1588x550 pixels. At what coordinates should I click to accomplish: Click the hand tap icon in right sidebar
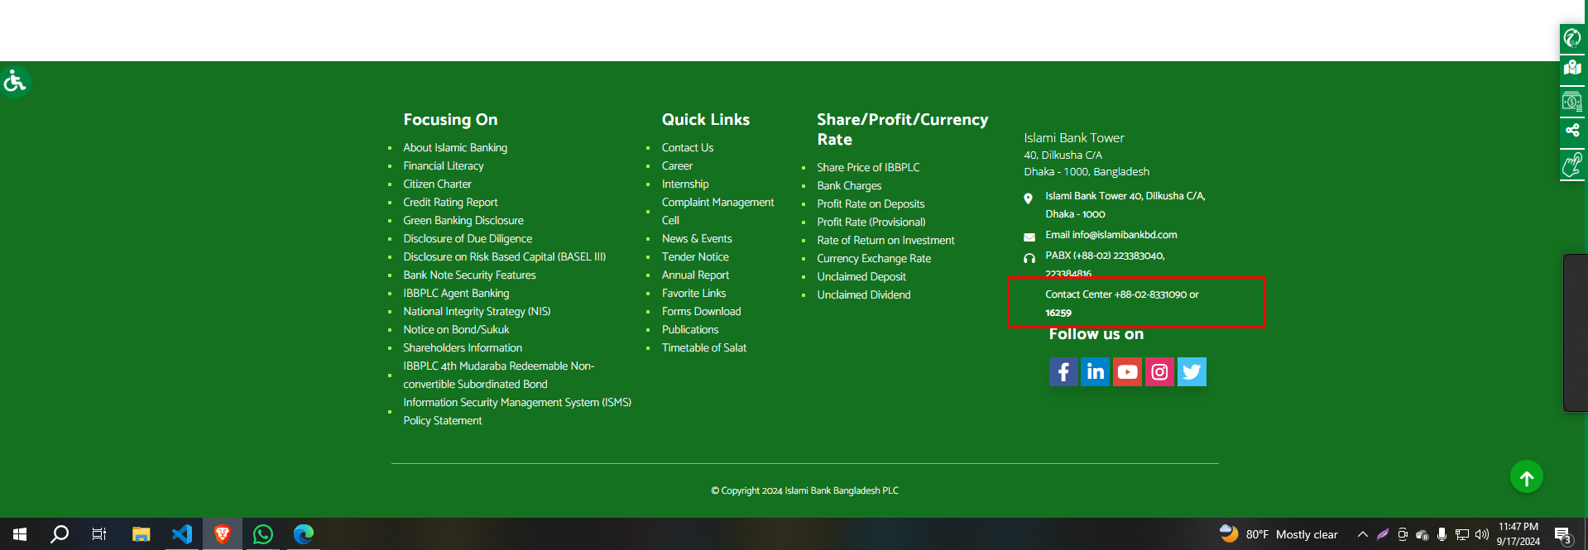tap(1572, 165)
